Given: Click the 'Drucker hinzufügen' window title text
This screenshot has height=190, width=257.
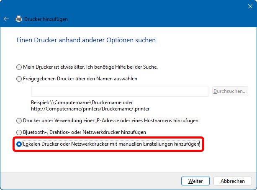Looking at the screenshot, I should coord(46,19).
